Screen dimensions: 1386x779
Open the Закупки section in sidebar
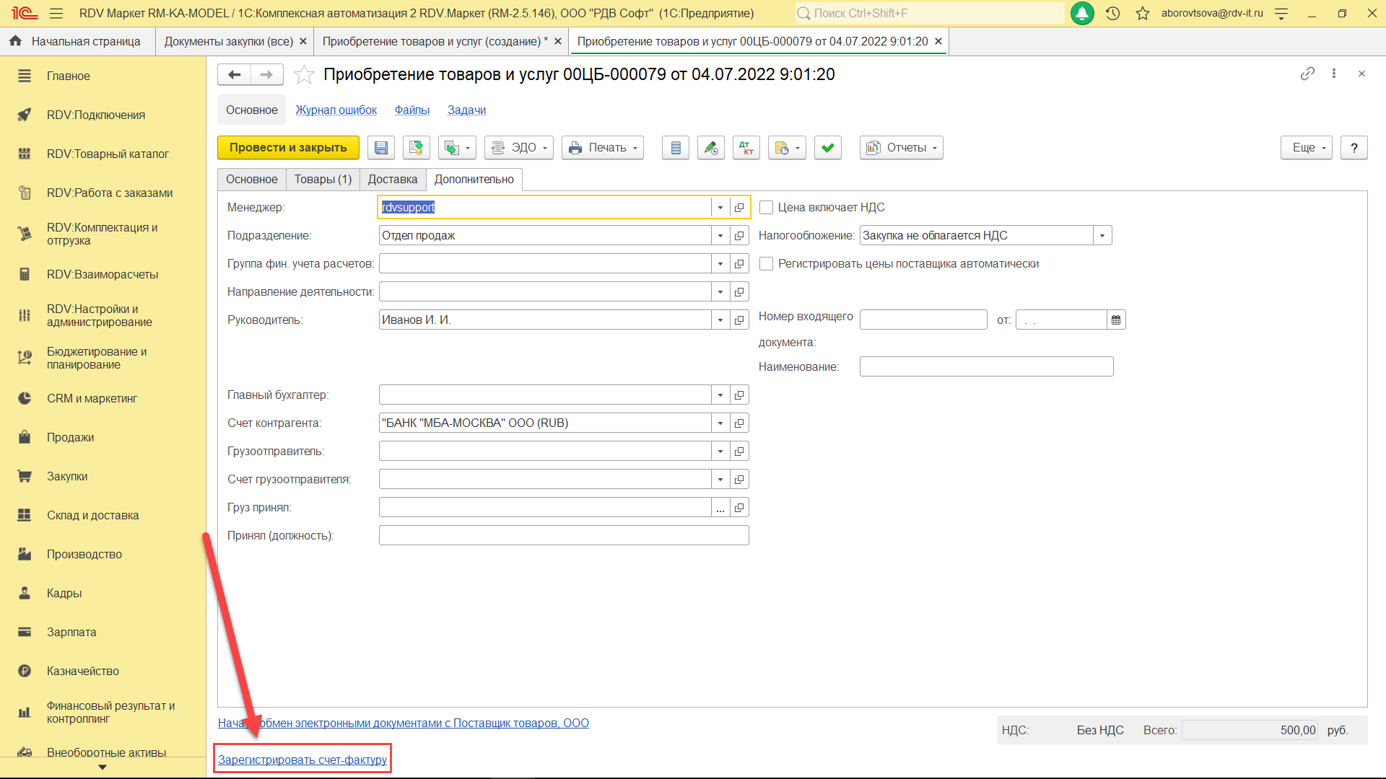[67, 476]
